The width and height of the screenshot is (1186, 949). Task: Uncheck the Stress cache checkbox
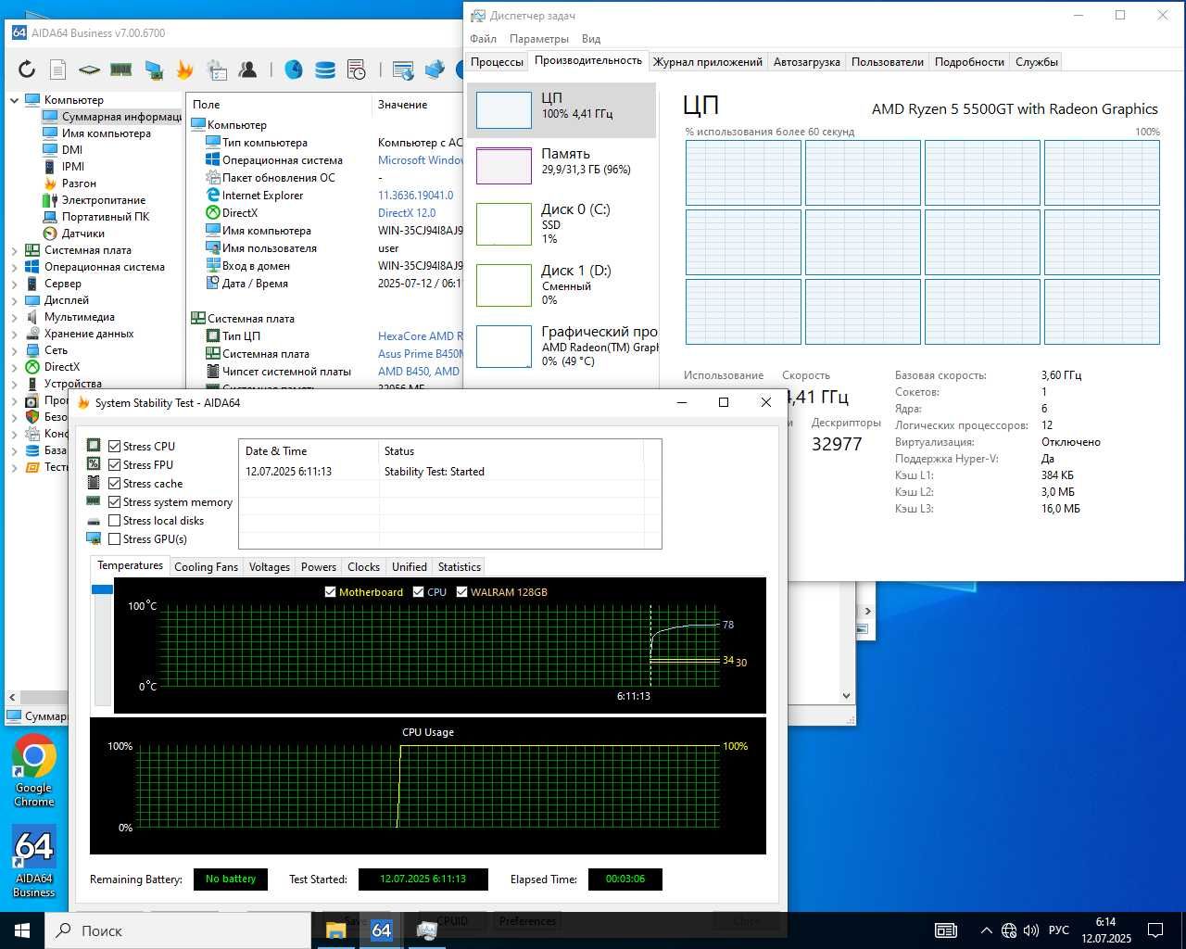[x=115, y=484]
